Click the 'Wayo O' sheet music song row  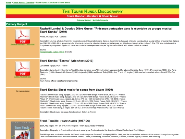(x=83, y=99)
